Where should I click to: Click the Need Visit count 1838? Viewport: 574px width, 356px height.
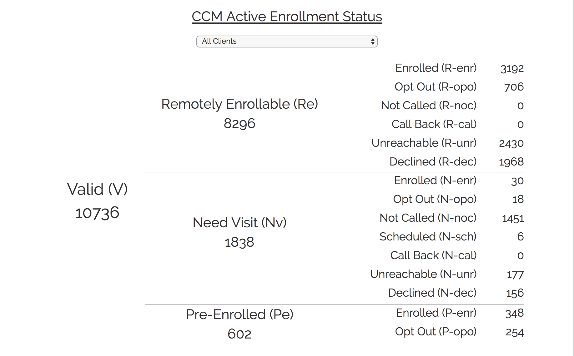pyautogui.click(x=239, y=242)
